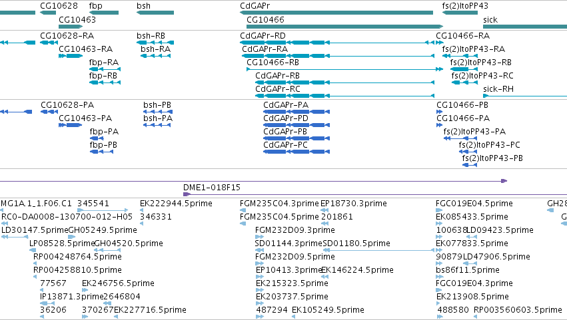Select EST EK222944.5prime
The height and width of the screenshot is (320, 567).
pyautogui.click(x=176, y=204)
